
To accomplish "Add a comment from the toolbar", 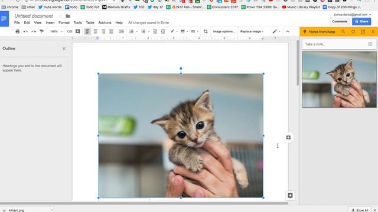I will (77, 31).
